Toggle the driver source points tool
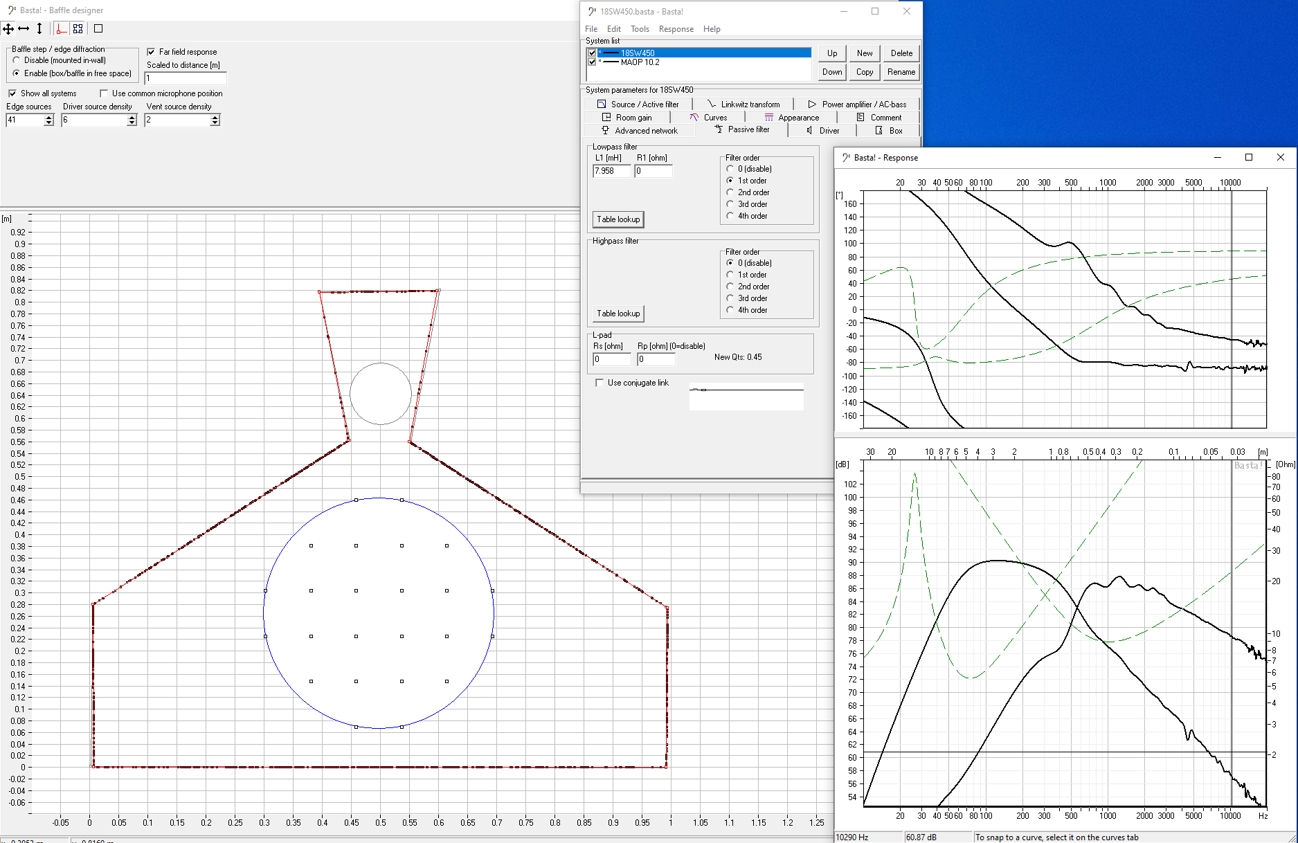This screenshot has height=843, width=1298. (x=78, y=28)
